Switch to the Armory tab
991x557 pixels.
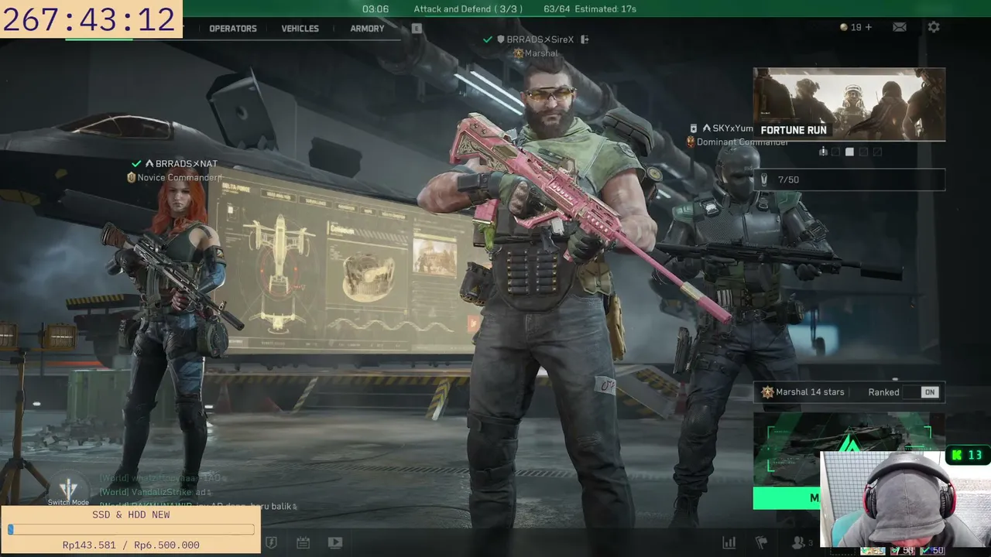(367, 29)
